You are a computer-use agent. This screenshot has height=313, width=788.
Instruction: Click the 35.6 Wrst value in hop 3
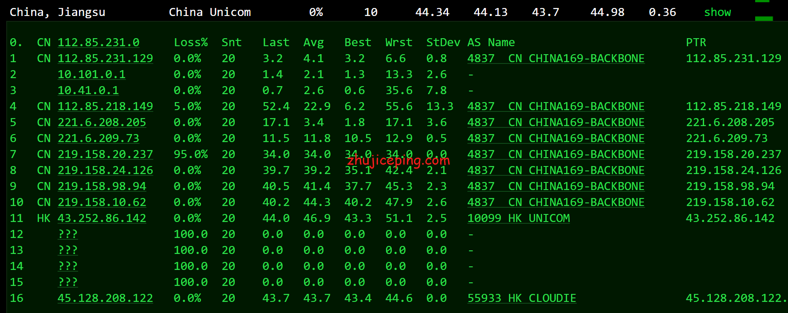coord(399,90)
